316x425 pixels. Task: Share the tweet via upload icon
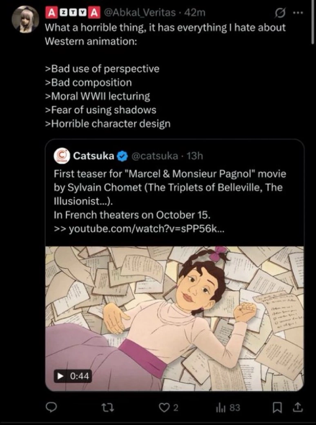(x=298, y=407)
